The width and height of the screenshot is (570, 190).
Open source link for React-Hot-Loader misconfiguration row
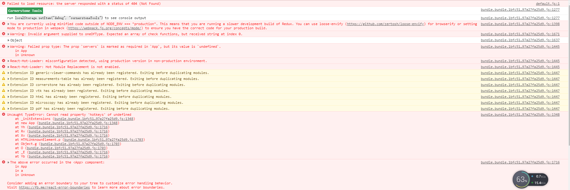[x=520, y=61]
